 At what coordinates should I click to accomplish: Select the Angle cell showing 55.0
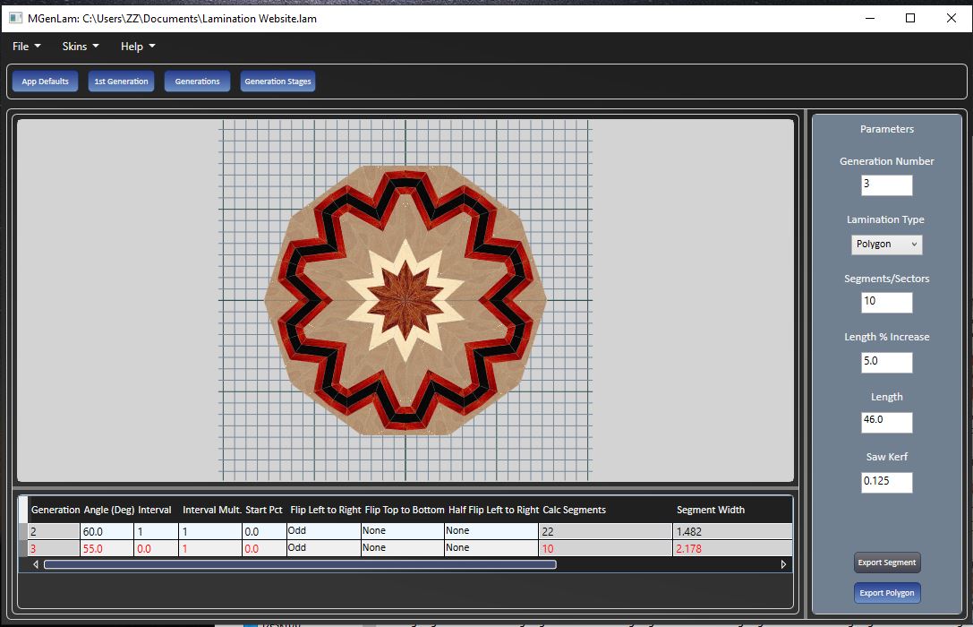pos(107,548)
